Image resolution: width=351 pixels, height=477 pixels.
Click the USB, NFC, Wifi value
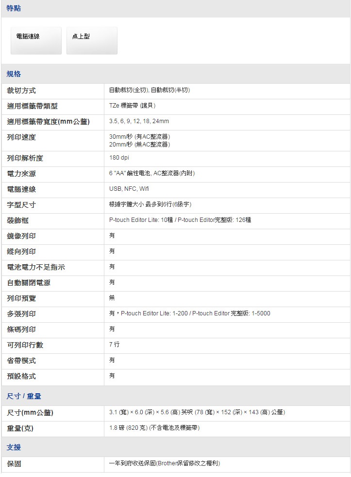coord(129,189)
